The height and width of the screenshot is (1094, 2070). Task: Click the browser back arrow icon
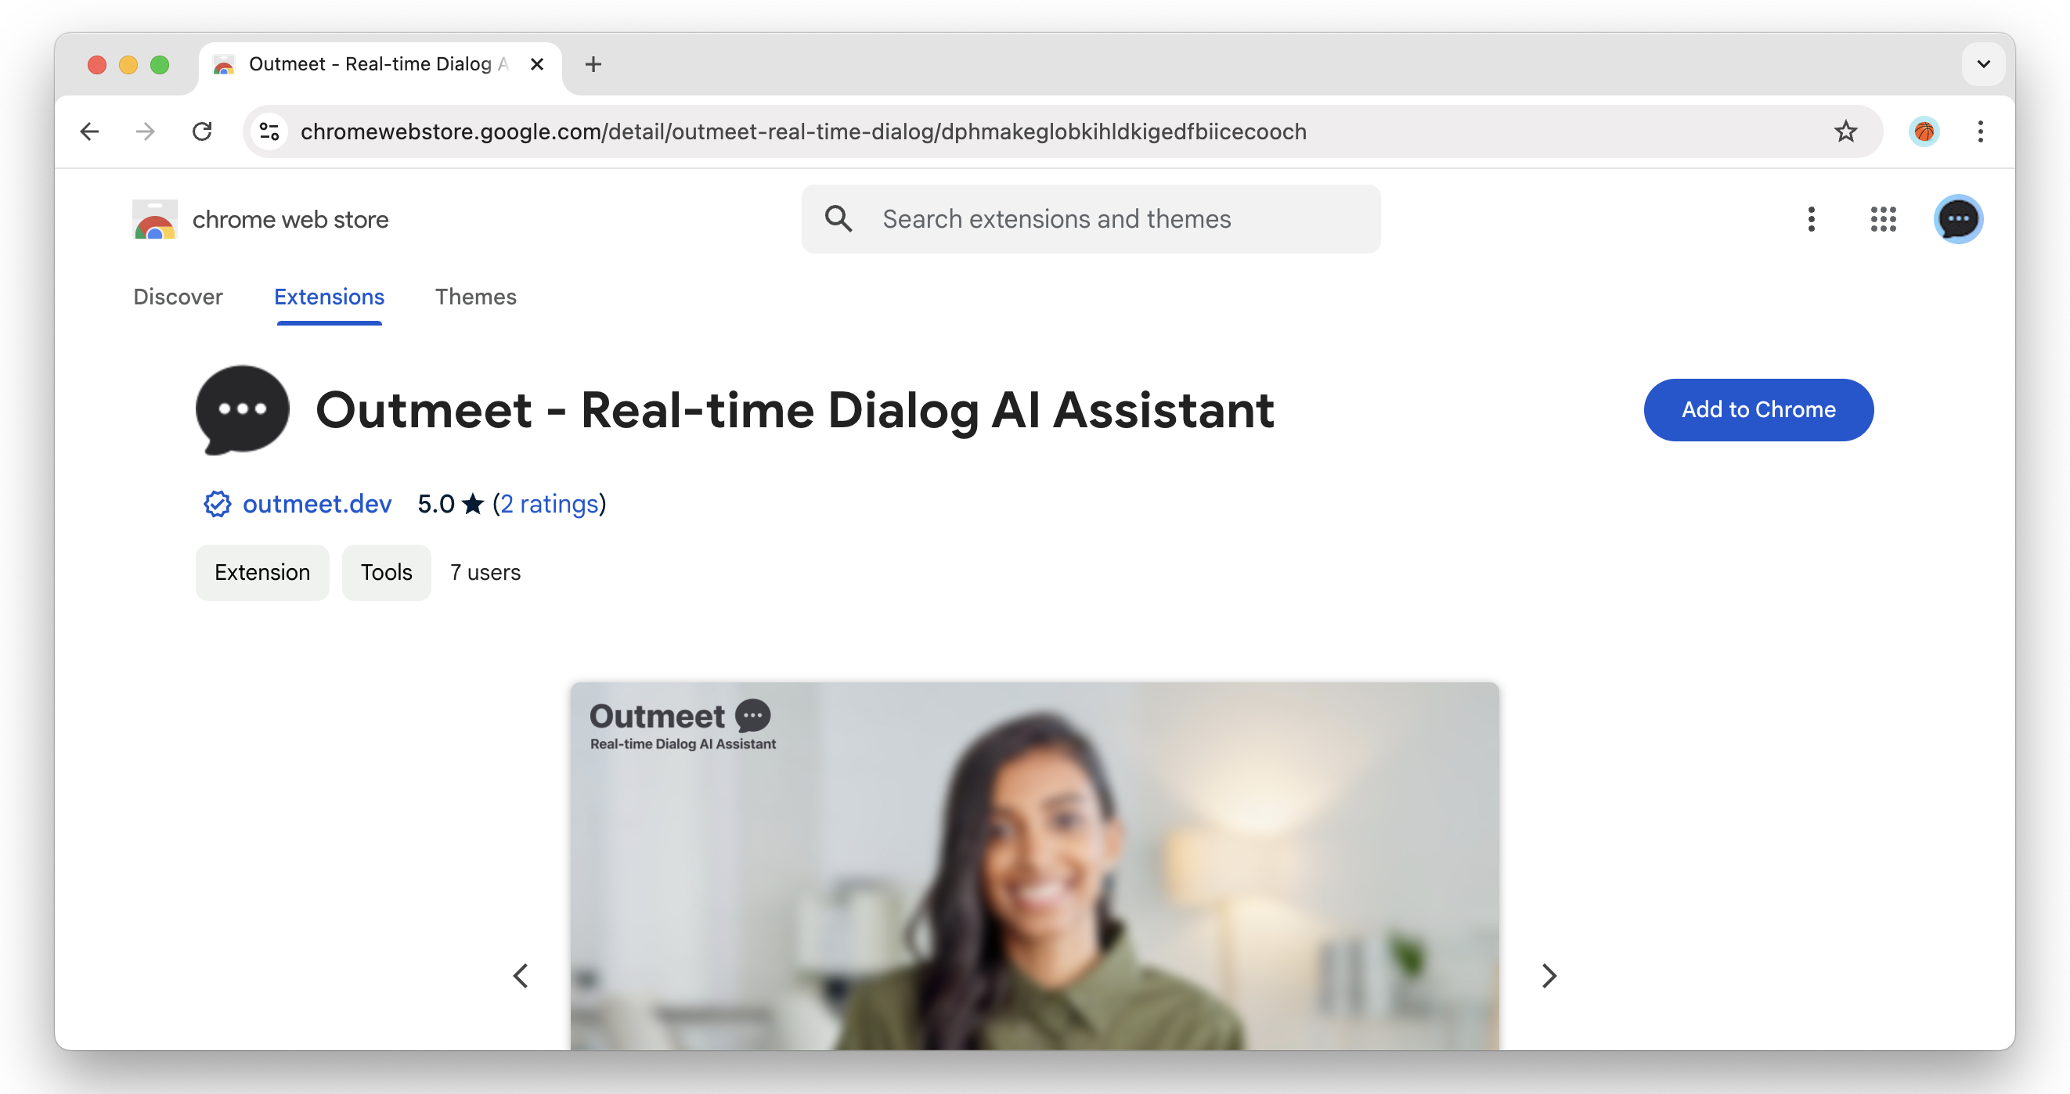pos(86,131)
